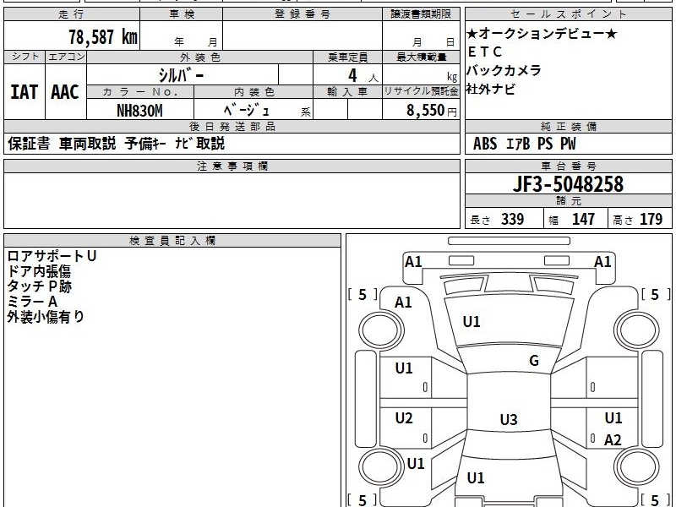Click the 注意事項欄 header
Screen dimensions: 676x507
pyautogui.click(x=232, y=166)
